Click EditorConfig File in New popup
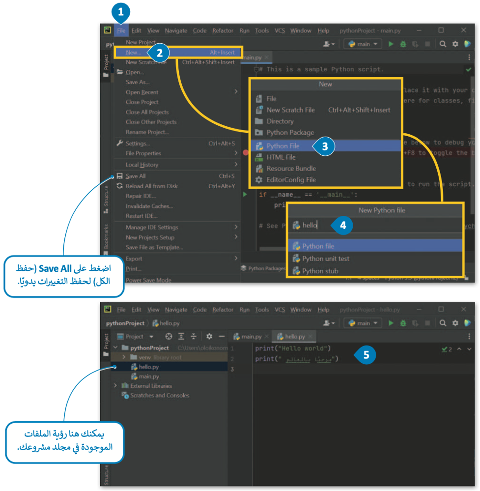The image size is (480, 491). click(x=326, y=180)
